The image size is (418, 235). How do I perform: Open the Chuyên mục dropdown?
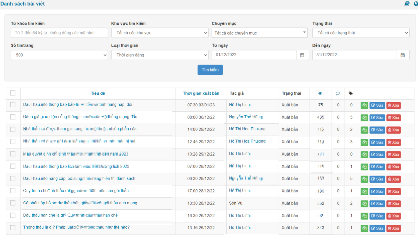pos(260,33)
